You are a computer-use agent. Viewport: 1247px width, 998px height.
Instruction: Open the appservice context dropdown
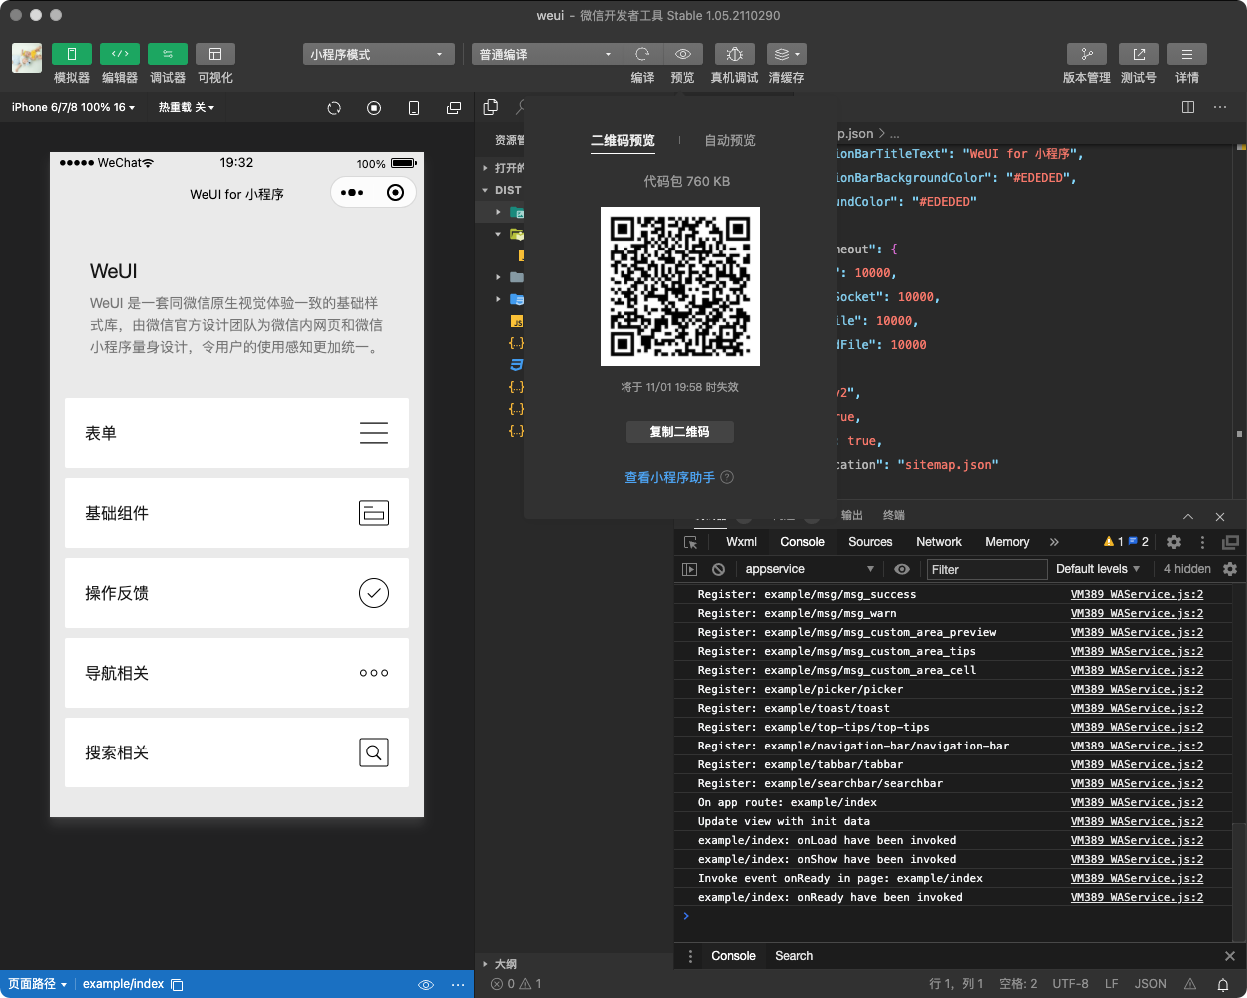(809, 569)
